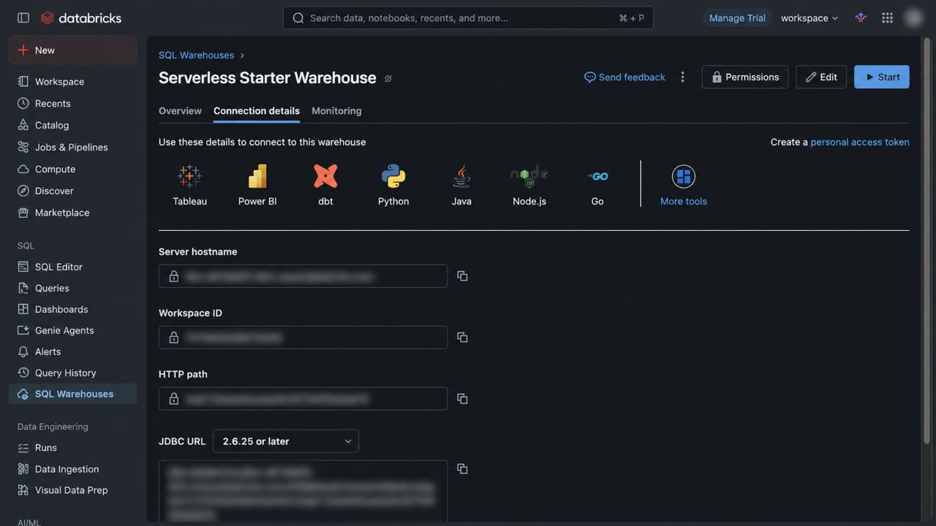Open the JDBC driver version dropdown
The width and height of the screenshot is (936, 526).
click(286, 441)
